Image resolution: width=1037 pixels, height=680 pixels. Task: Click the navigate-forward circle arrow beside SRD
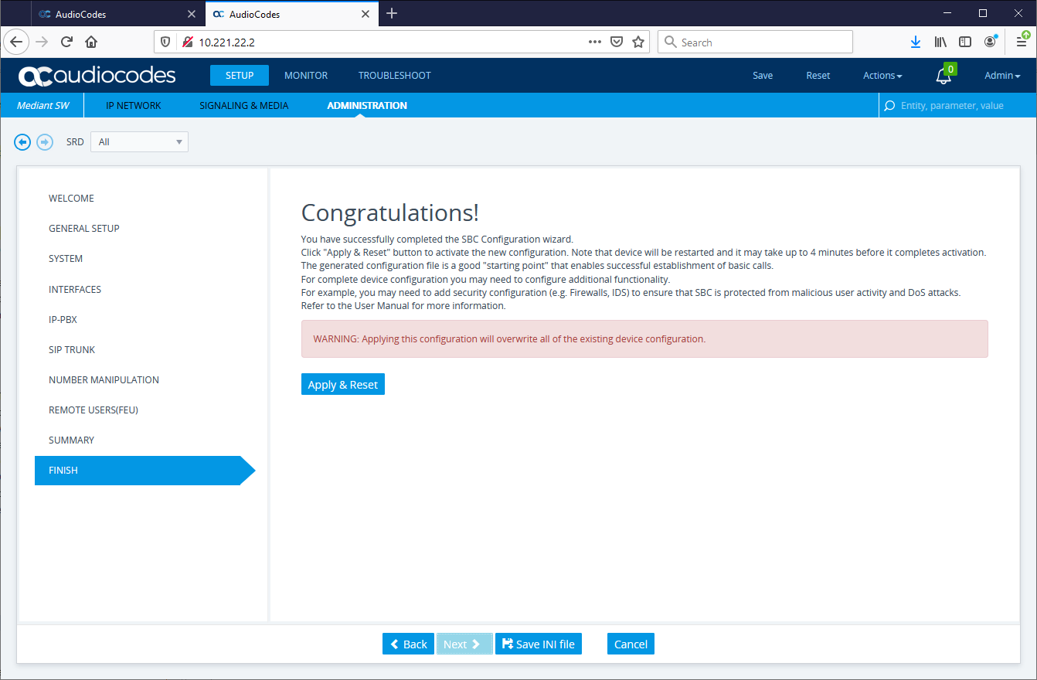(45, 142)
